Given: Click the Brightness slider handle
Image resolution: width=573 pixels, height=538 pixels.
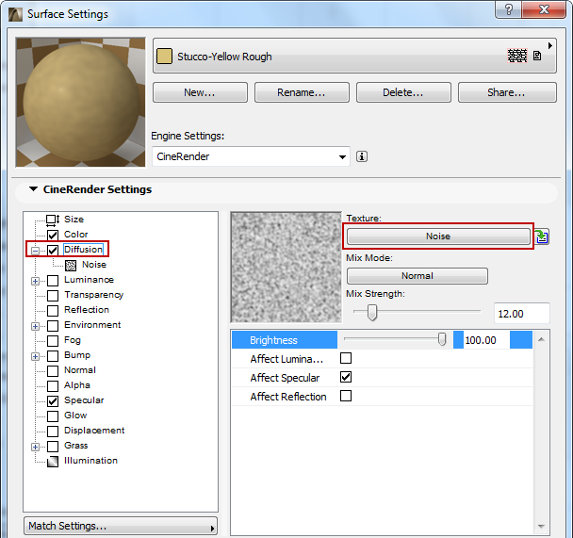Looking at the screenshot, I should tap(442, 339).
